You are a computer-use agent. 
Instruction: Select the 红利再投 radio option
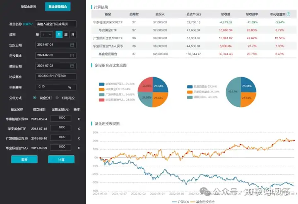(57, 98)
